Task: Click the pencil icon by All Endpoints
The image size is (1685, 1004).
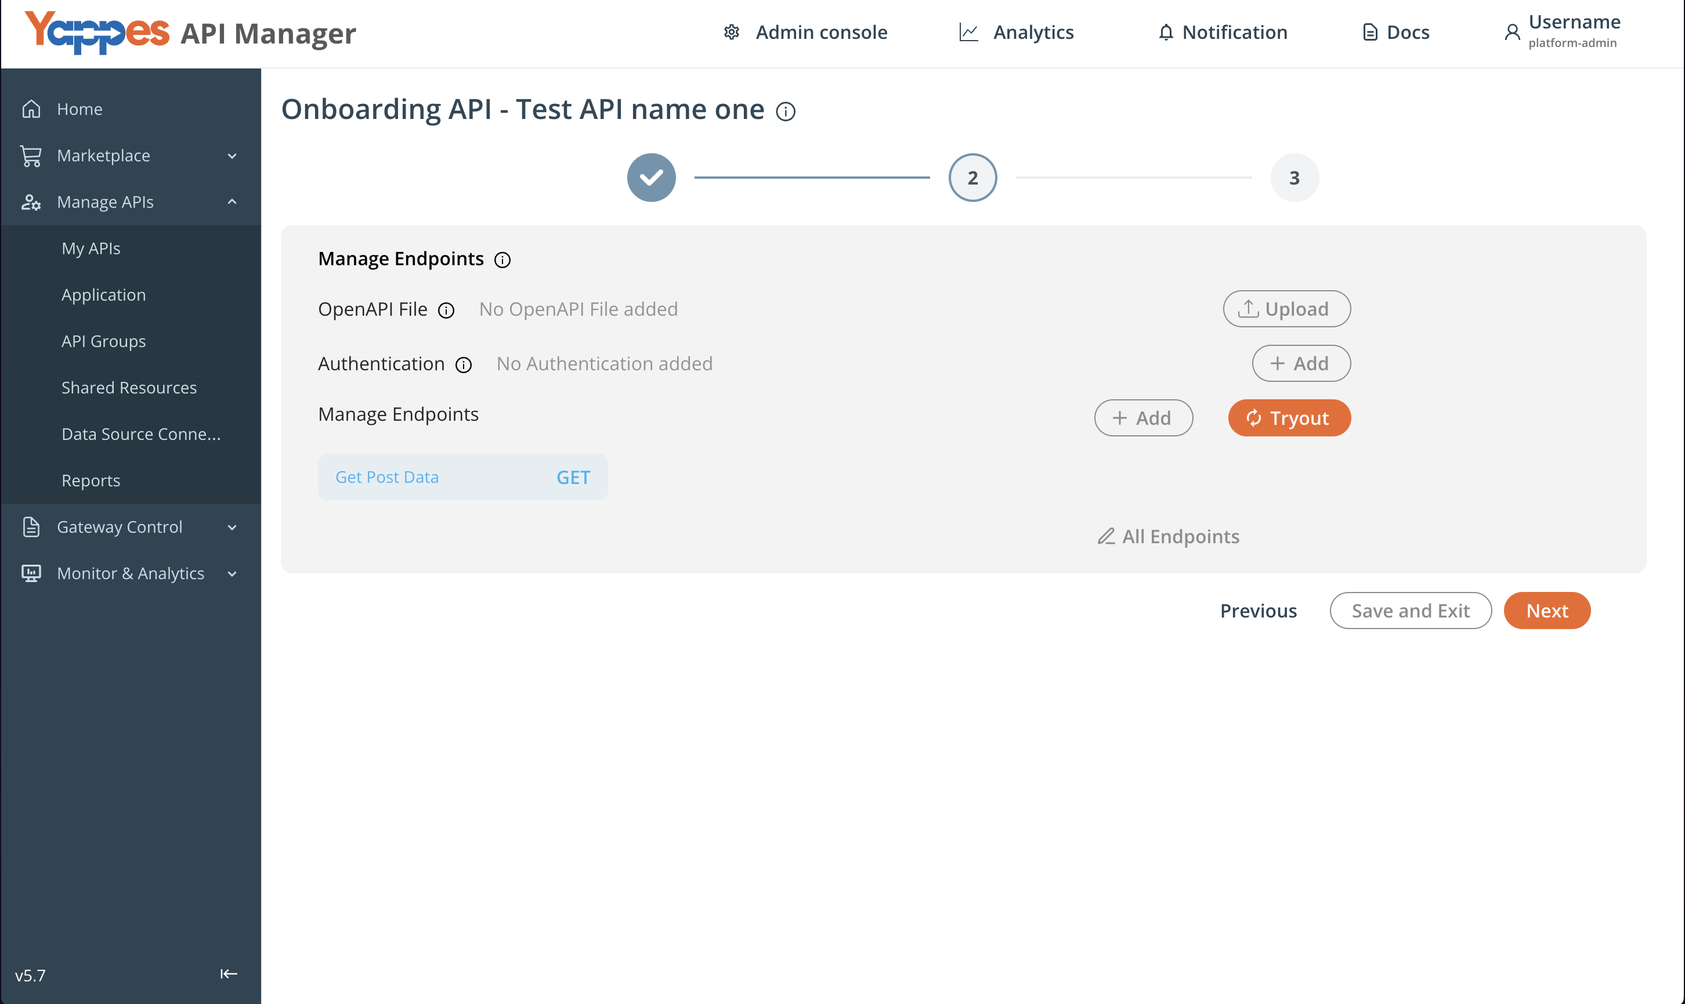Action: click(1106, 536)
